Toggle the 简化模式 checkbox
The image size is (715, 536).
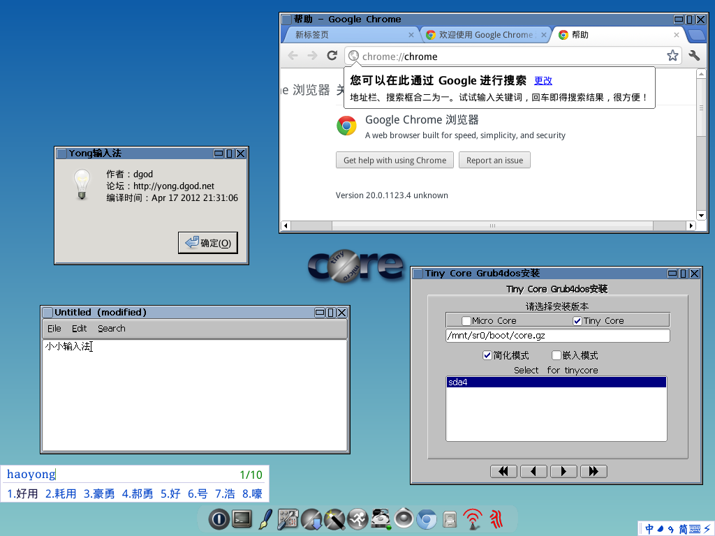pyautogui.click(x=487, y=355)
